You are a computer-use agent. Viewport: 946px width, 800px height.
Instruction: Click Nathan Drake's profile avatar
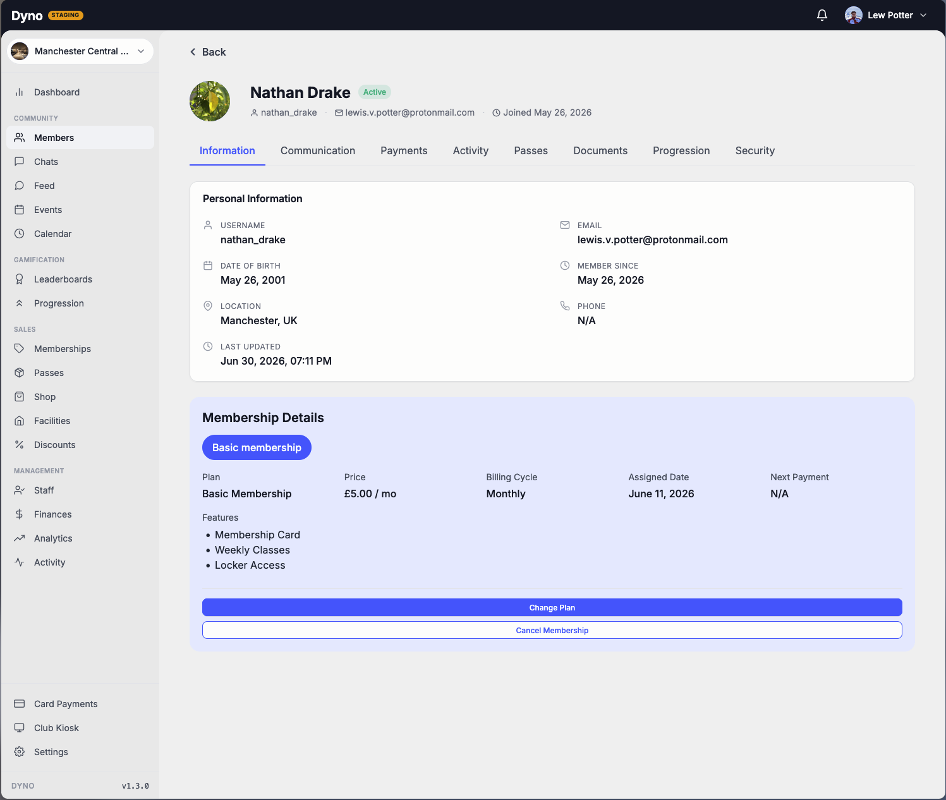point(210,101)
